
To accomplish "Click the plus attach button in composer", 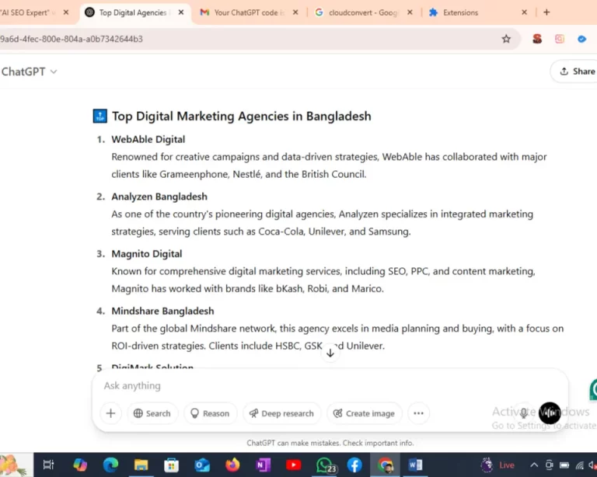I will [x=111, y=413].
